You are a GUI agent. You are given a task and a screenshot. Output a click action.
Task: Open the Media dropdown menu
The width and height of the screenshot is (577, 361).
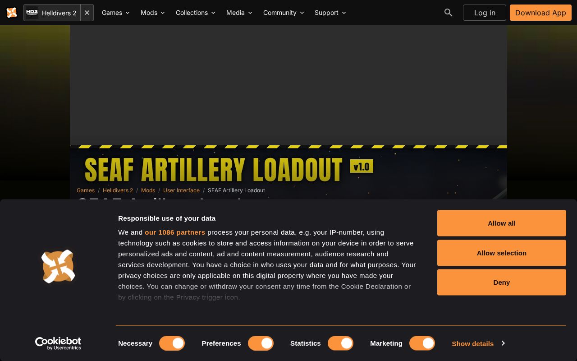pos(239,13)
